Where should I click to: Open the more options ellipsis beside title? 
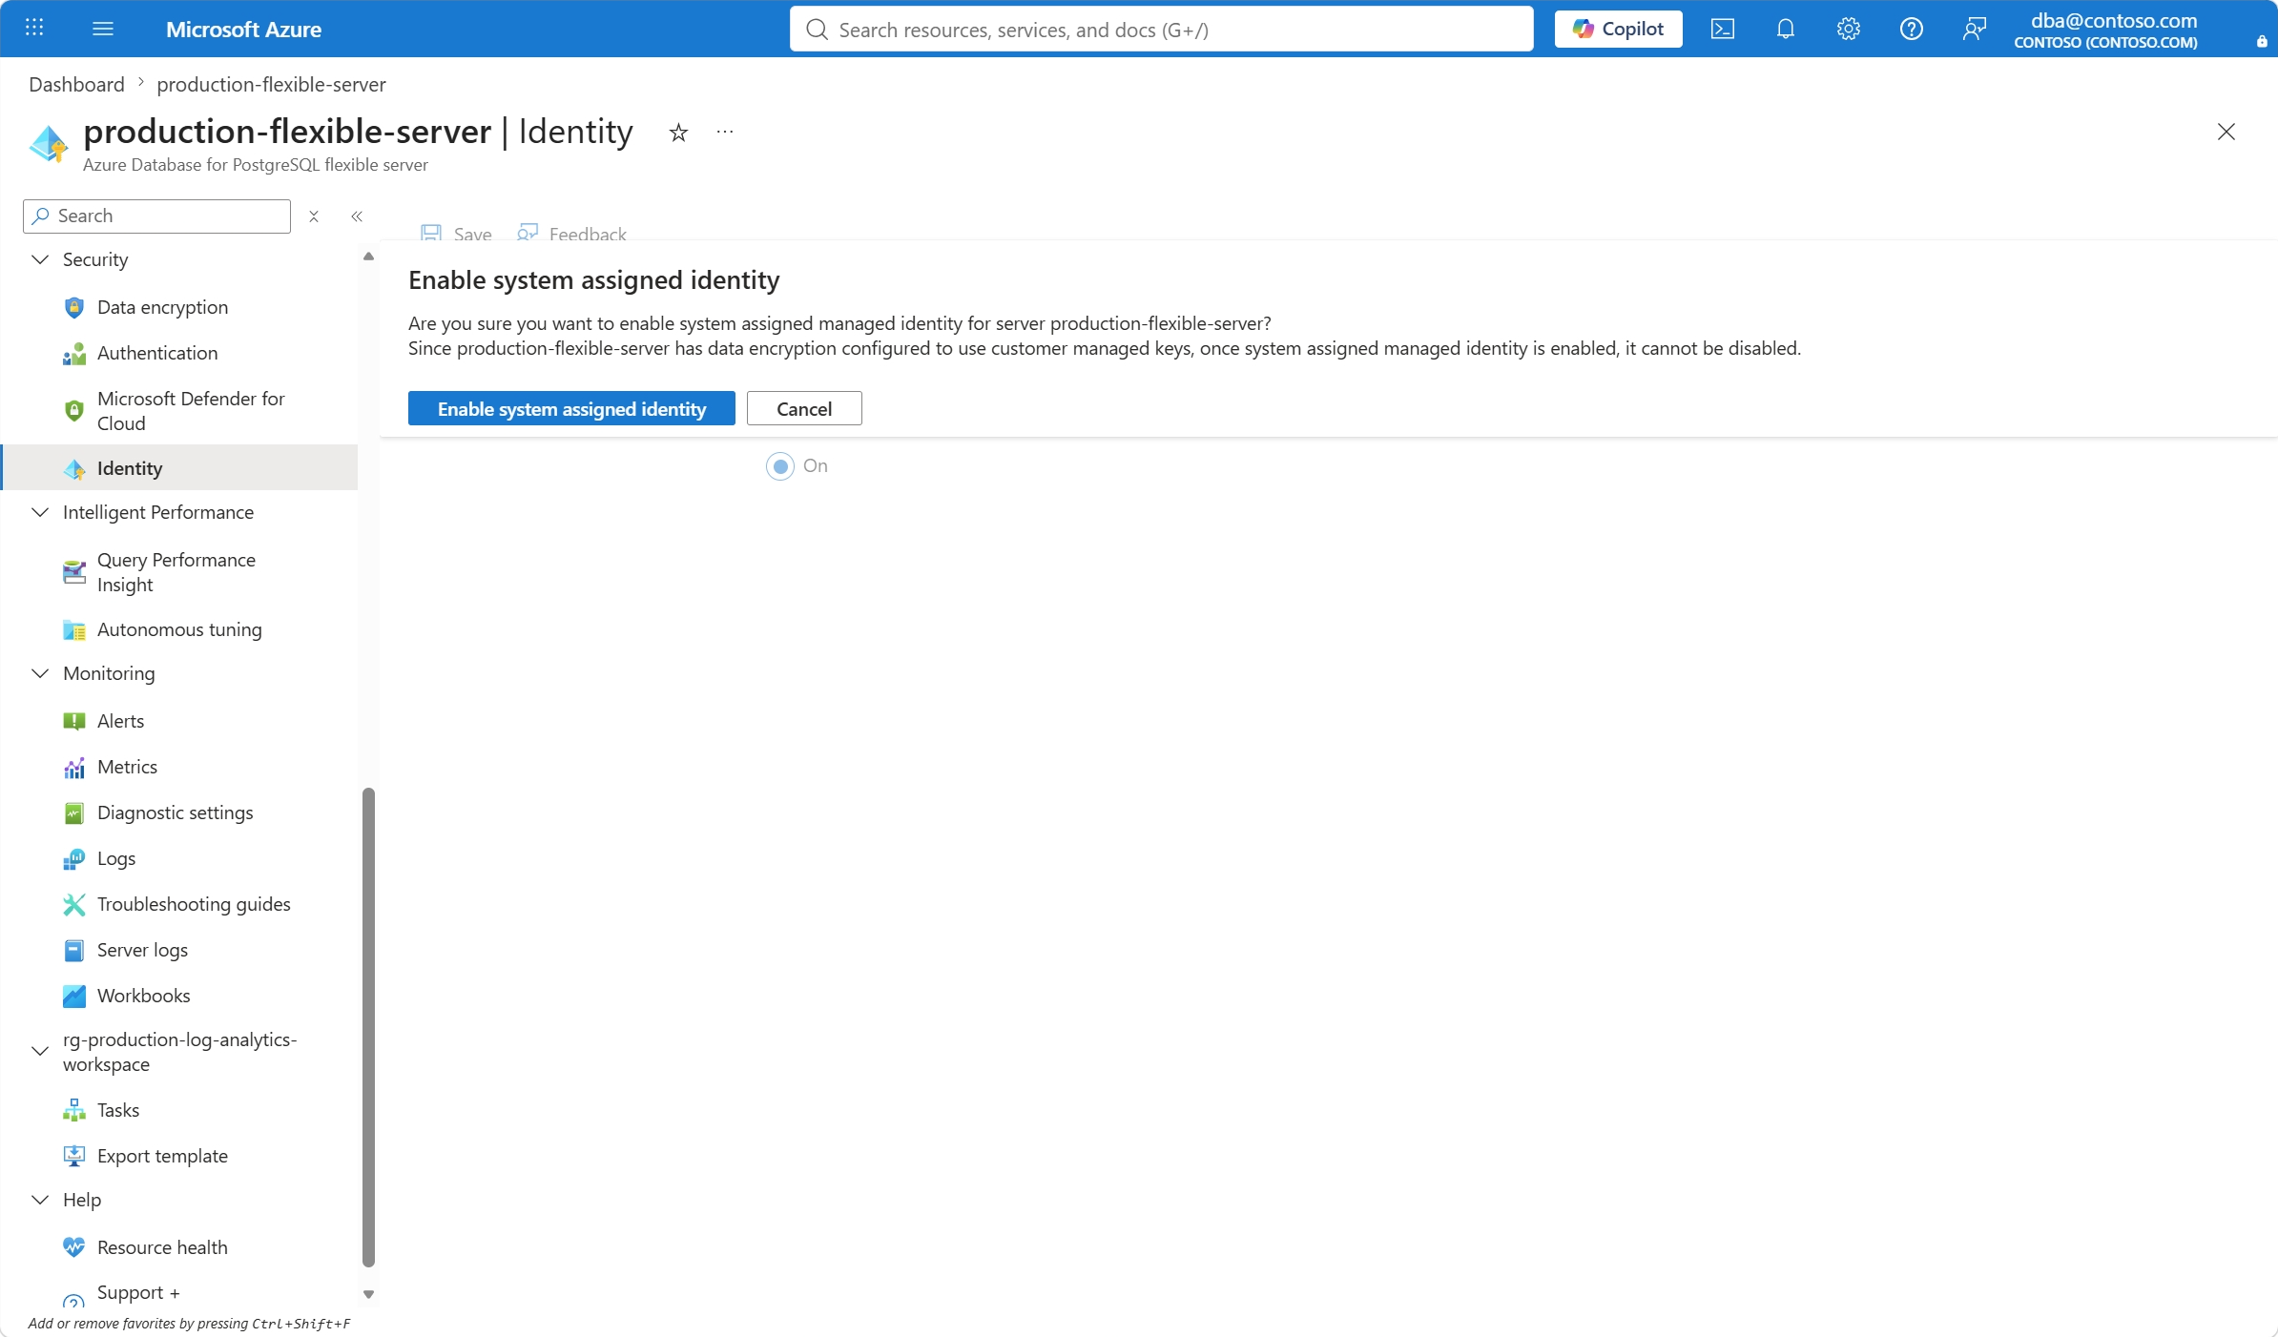tap(725, 132)
